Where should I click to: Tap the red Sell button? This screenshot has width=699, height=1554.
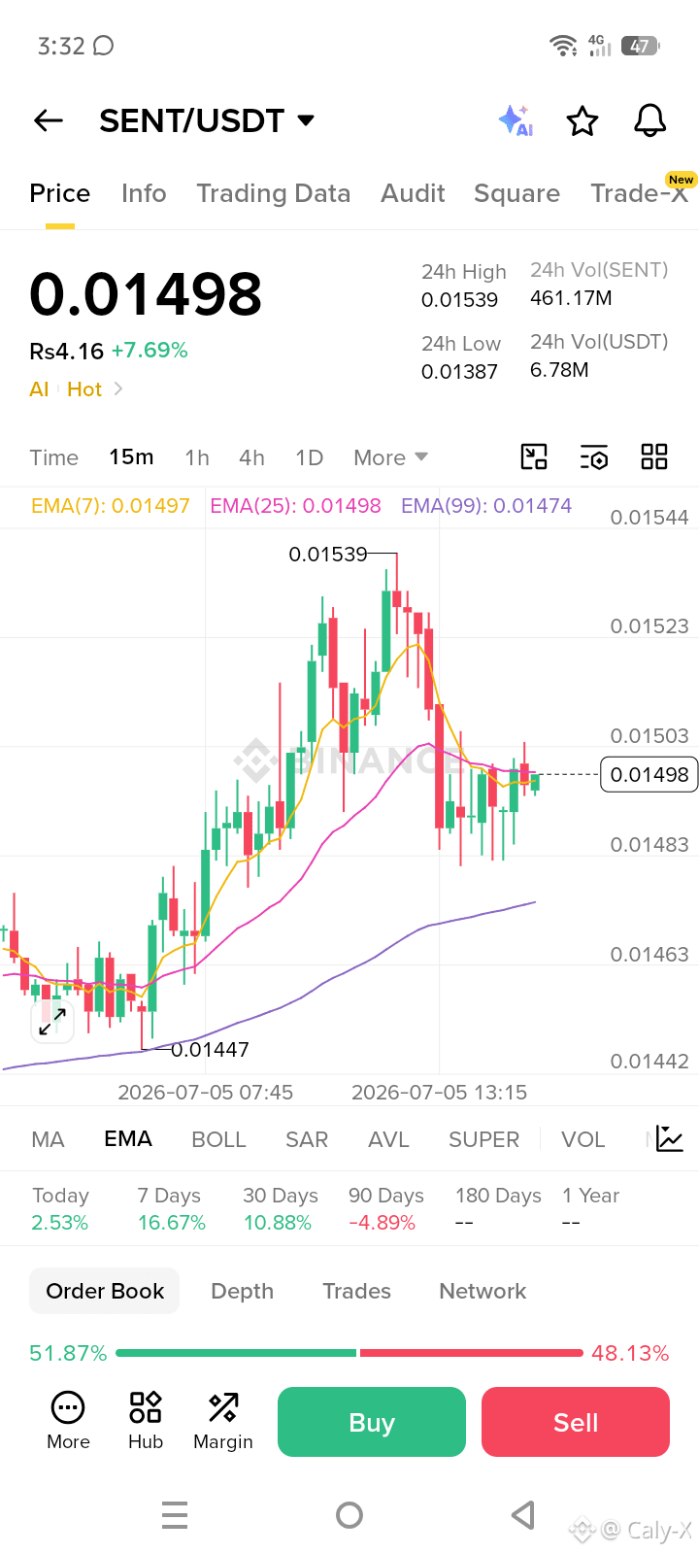[576, 1422]
